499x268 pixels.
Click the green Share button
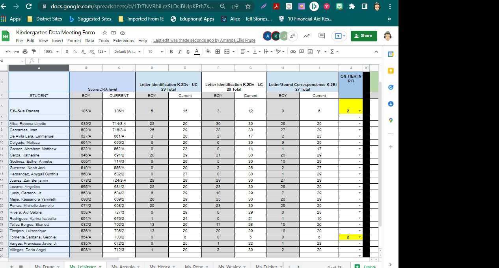363,35
